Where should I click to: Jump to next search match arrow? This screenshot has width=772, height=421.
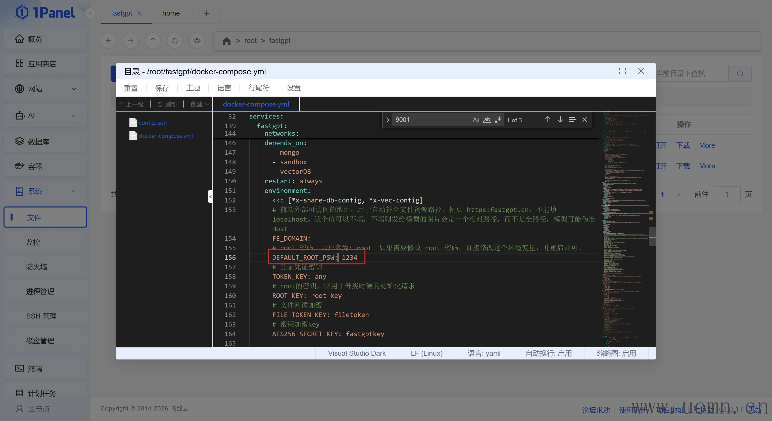pyautogui.click(x=560, y=120)
